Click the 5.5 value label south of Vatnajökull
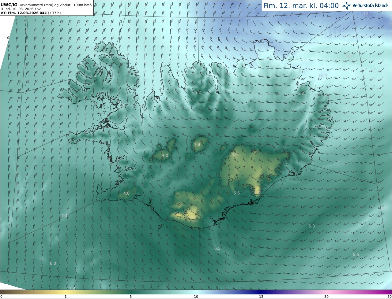The height and width of the screenshot is (299, 392). pyautogui.click(x=237, y=193)
